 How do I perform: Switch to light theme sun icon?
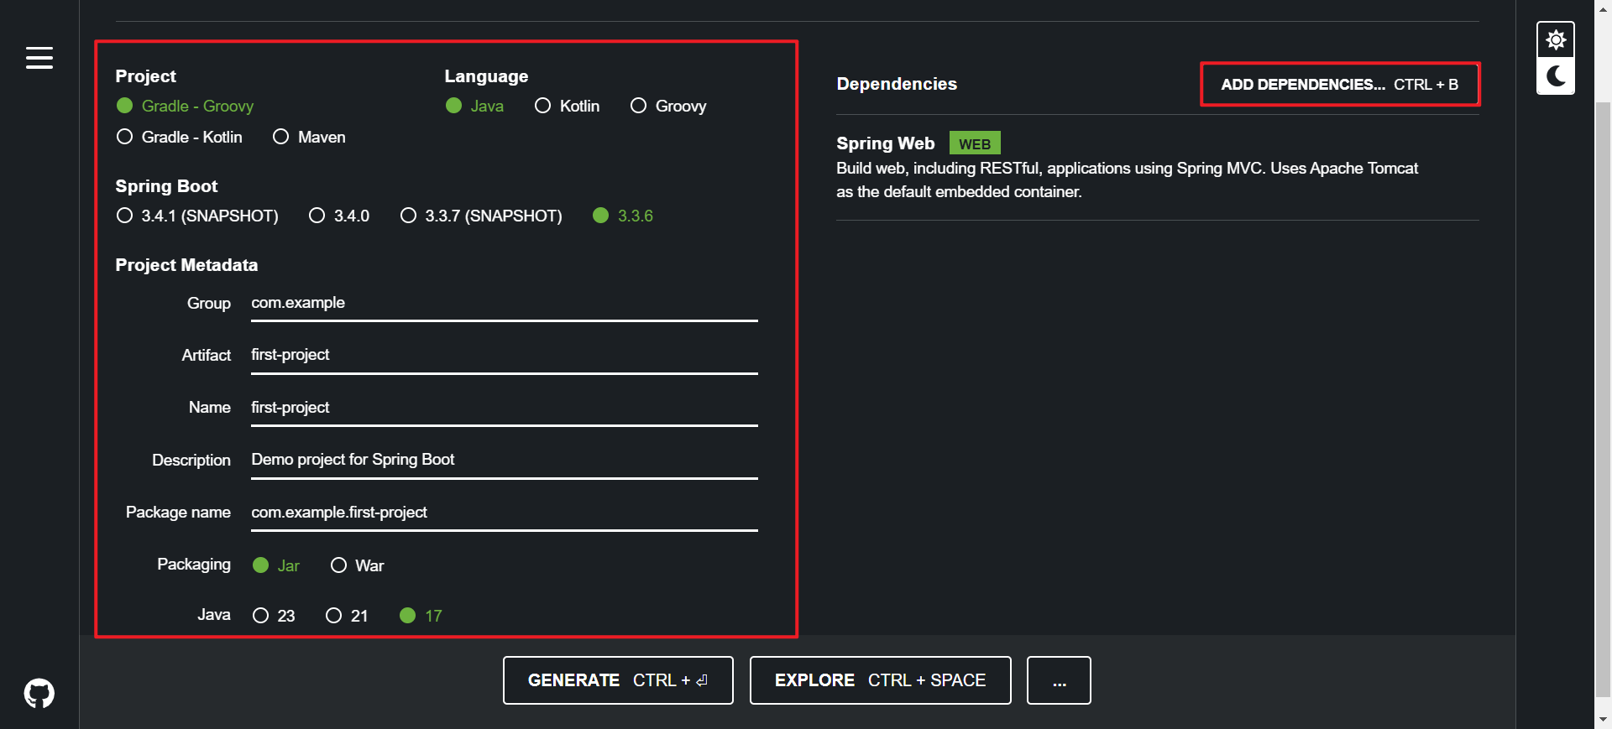(1556, 39)
